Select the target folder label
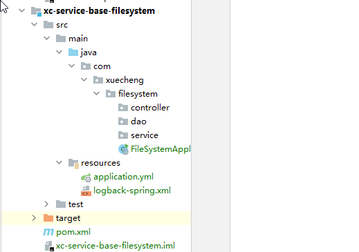 click(x=68, y=218)
